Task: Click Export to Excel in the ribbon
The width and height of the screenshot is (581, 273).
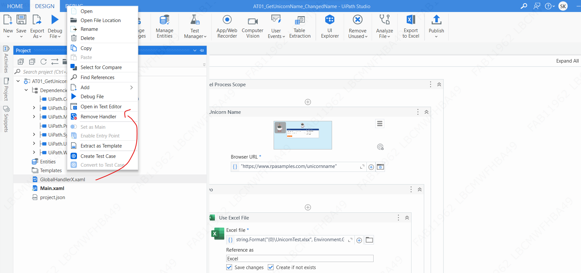Action: pos(411,26)
